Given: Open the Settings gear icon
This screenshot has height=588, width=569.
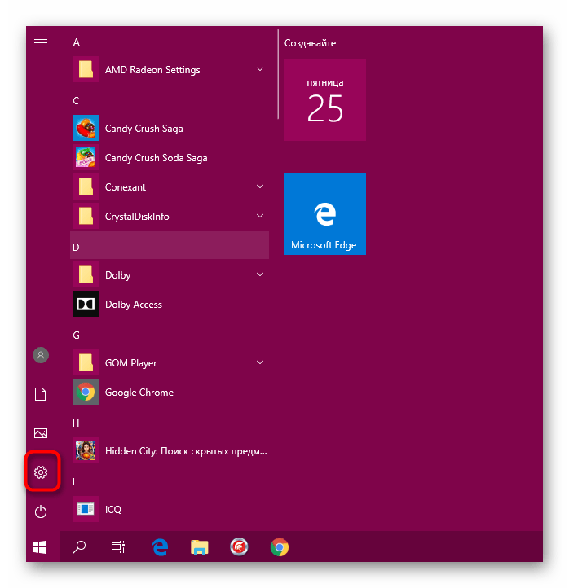Looking at the screenshot, I should pos(41,472).
